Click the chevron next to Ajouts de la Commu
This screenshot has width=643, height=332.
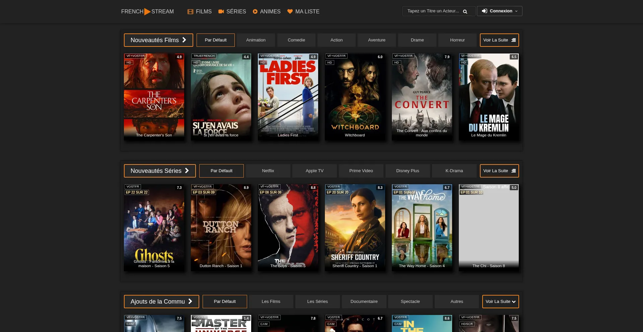pyautogui.click(x=190, y=301)
